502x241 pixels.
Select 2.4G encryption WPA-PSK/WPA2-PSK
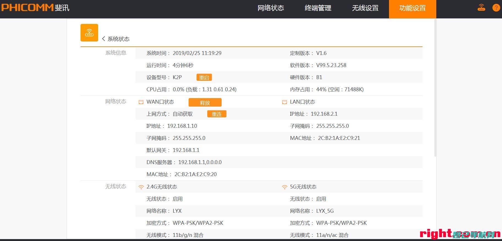[198, 223]
